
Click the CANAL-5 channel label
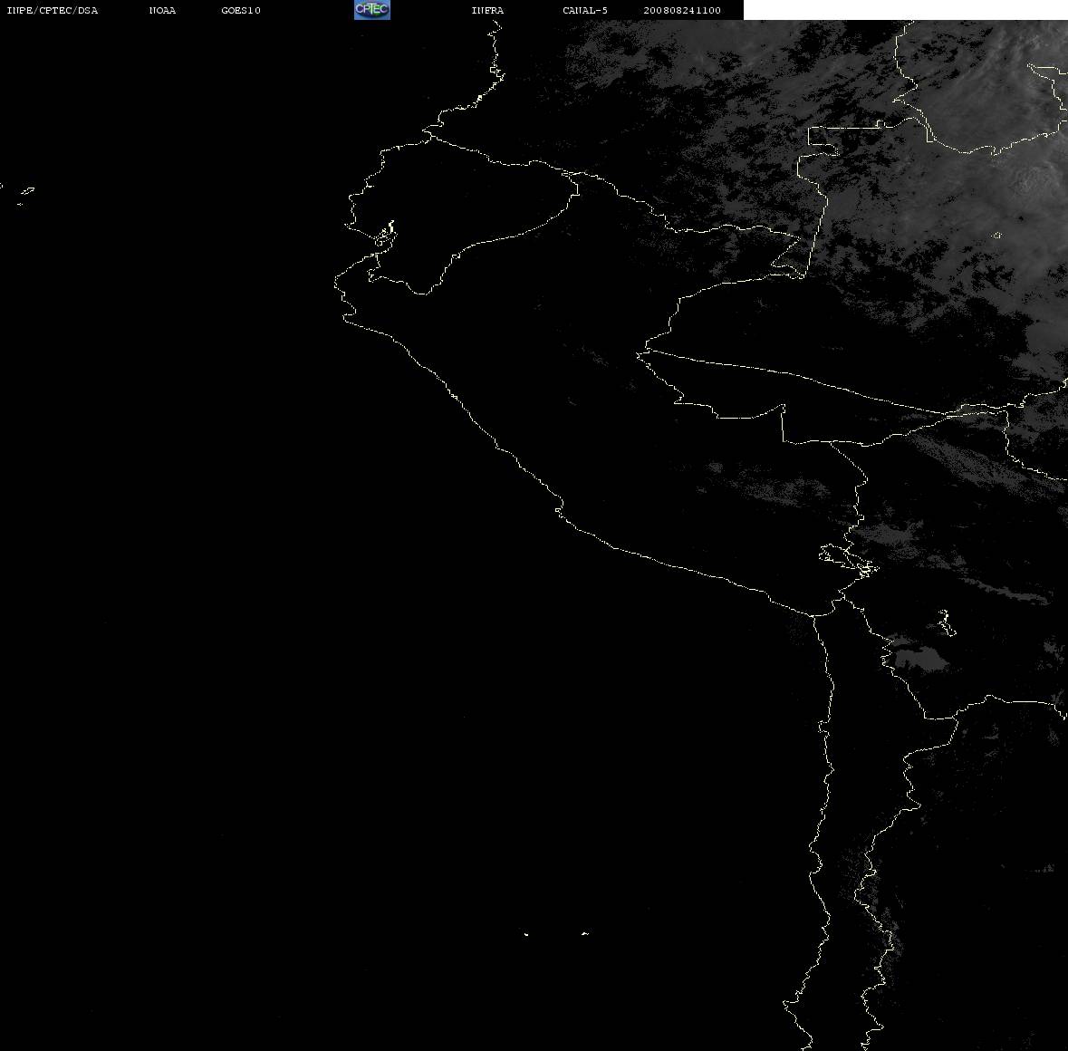[585, 10]
